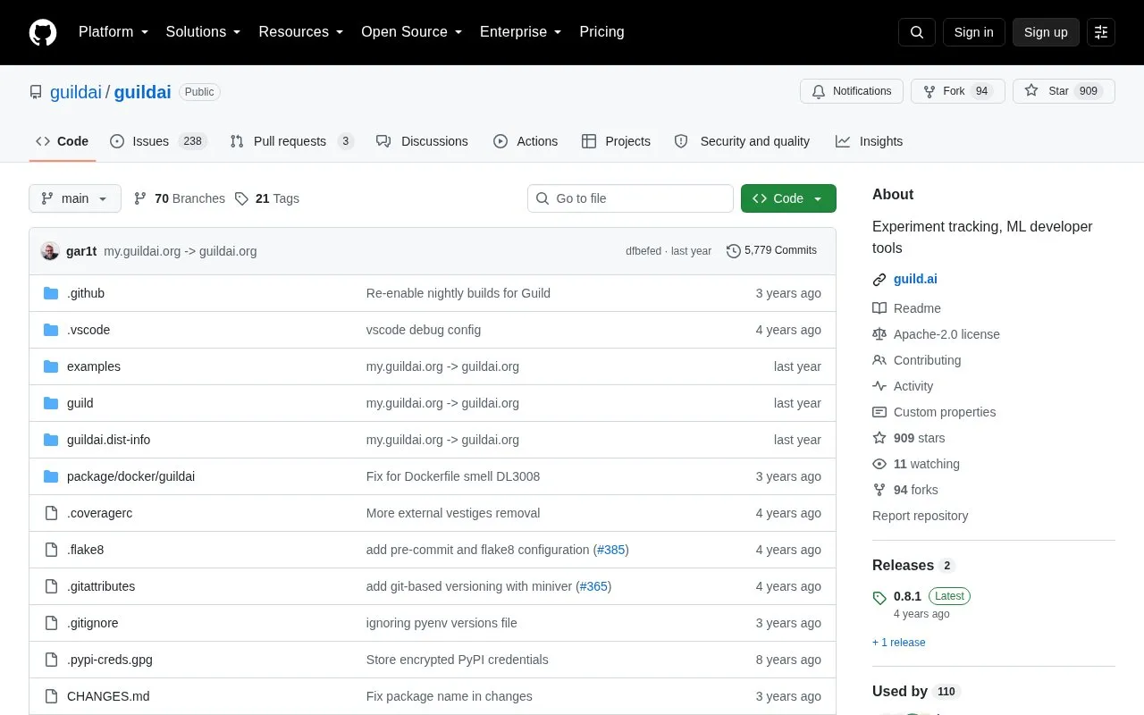Visit the guild.ai website link
1144x715 pixels.
tap(915, 279)
